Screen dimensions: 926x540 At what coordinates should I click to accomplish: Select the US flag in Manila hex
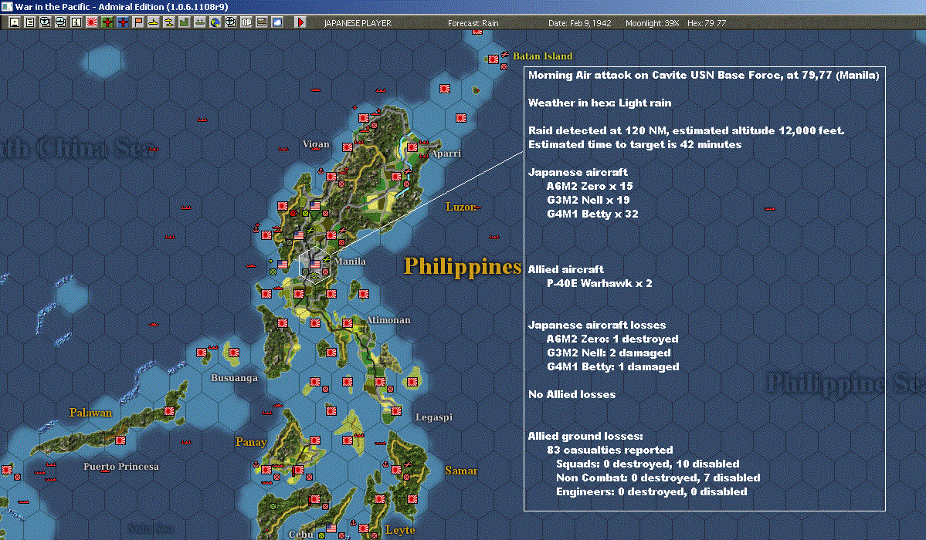(x=315, y=265)
